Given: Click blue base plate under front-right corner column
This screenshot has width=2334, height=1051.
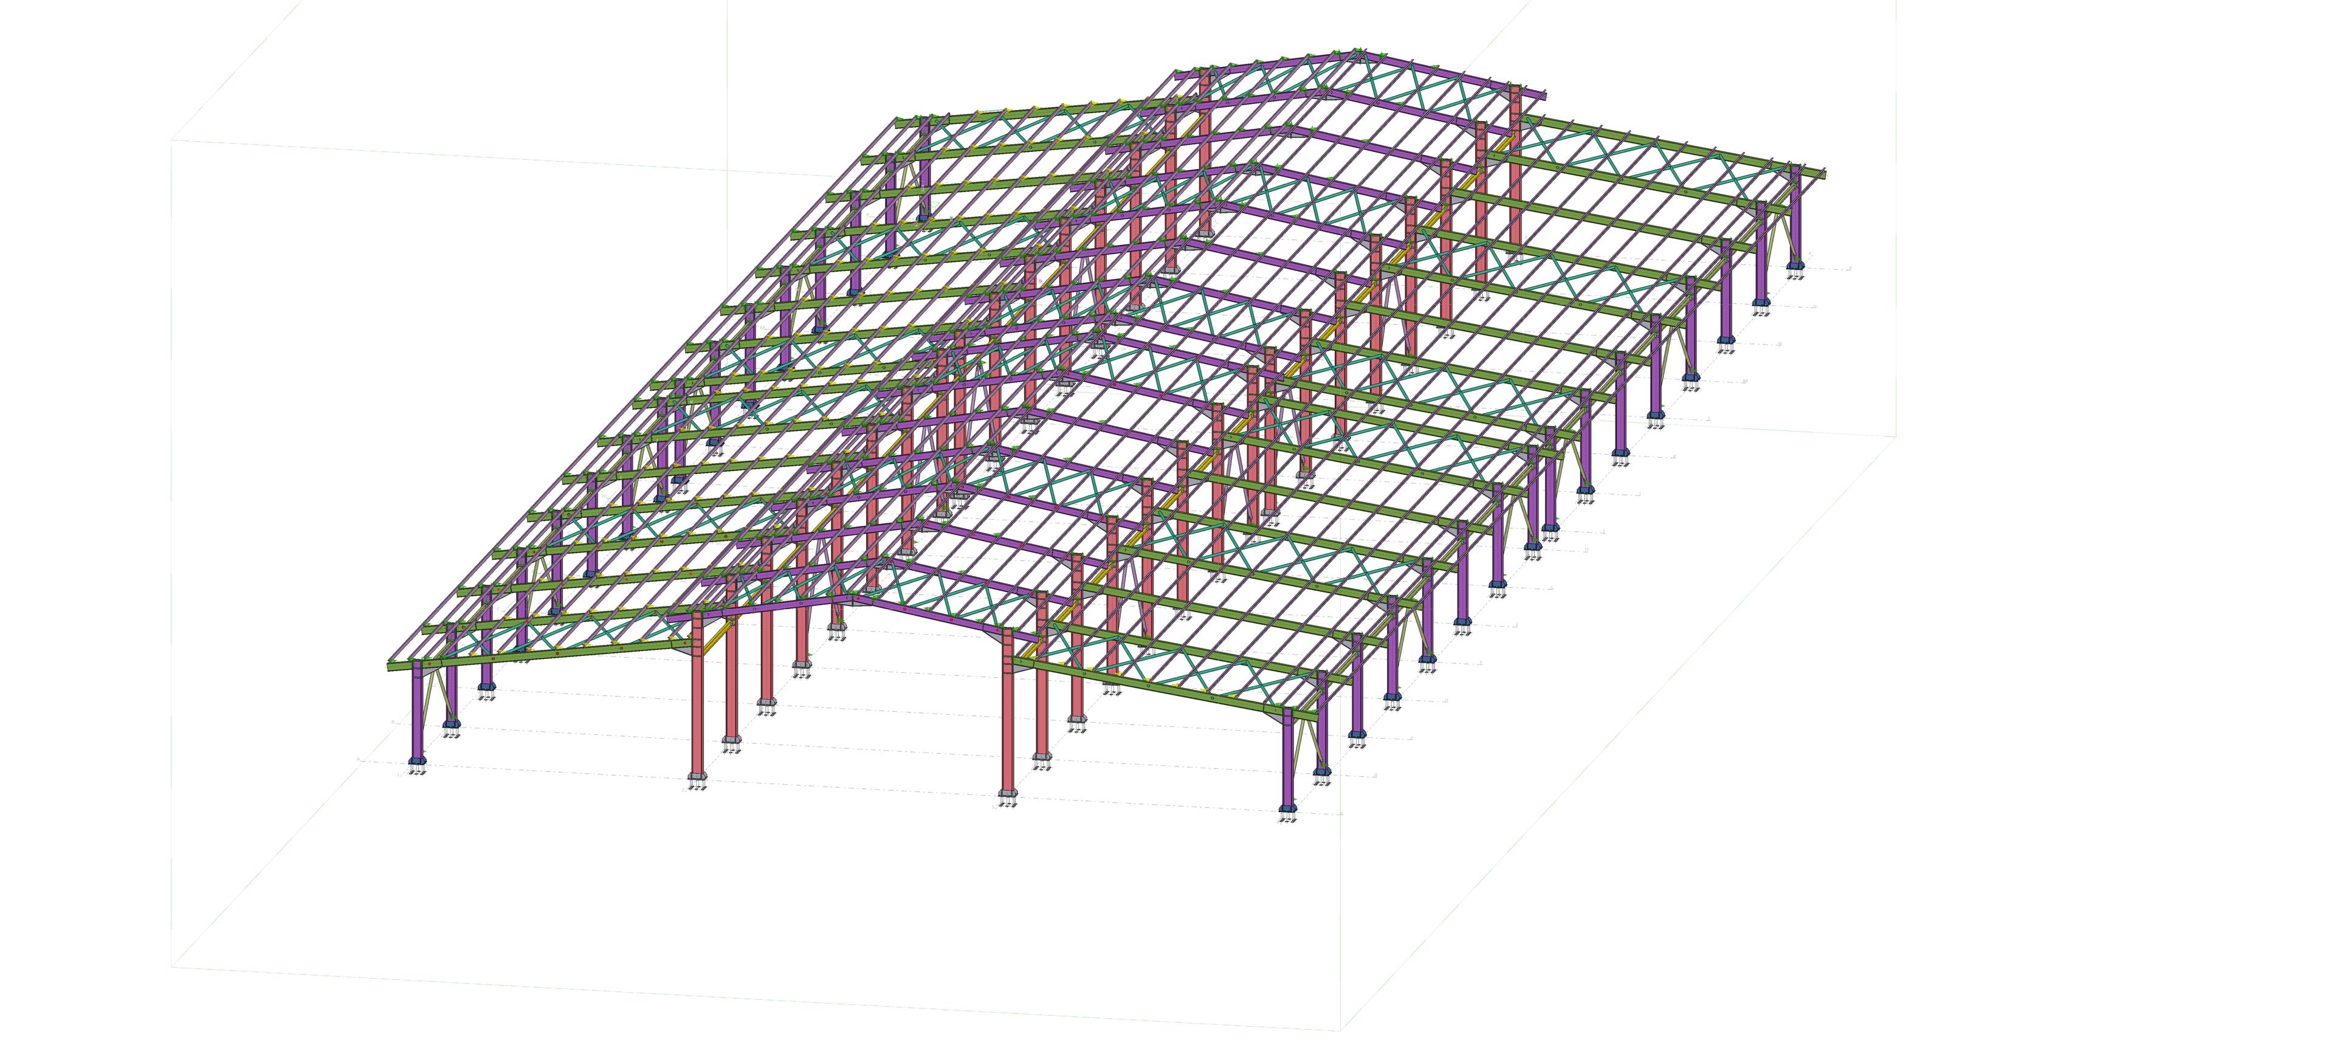Looking at the screenshot, I should pyautogui.click(x=1287, y=807).
